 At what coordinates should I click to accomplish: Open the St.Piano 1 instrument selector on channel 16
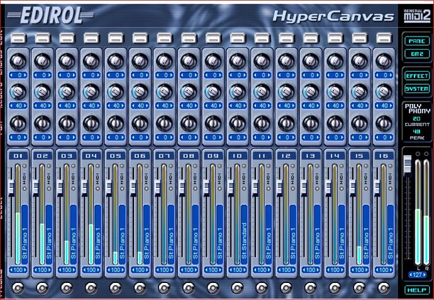[x=391, y=234]
